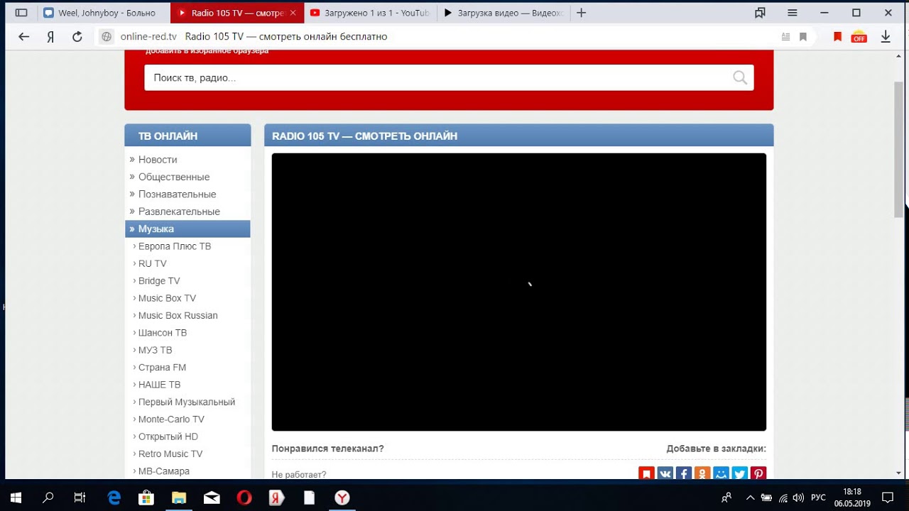
Task: Launch Microsoft Edge from taskbar
Action: pyautogui.click(x=114, y=498)
